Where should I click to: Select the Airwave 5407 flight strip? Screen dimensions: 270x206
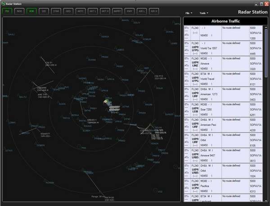(x=223, y=156)
